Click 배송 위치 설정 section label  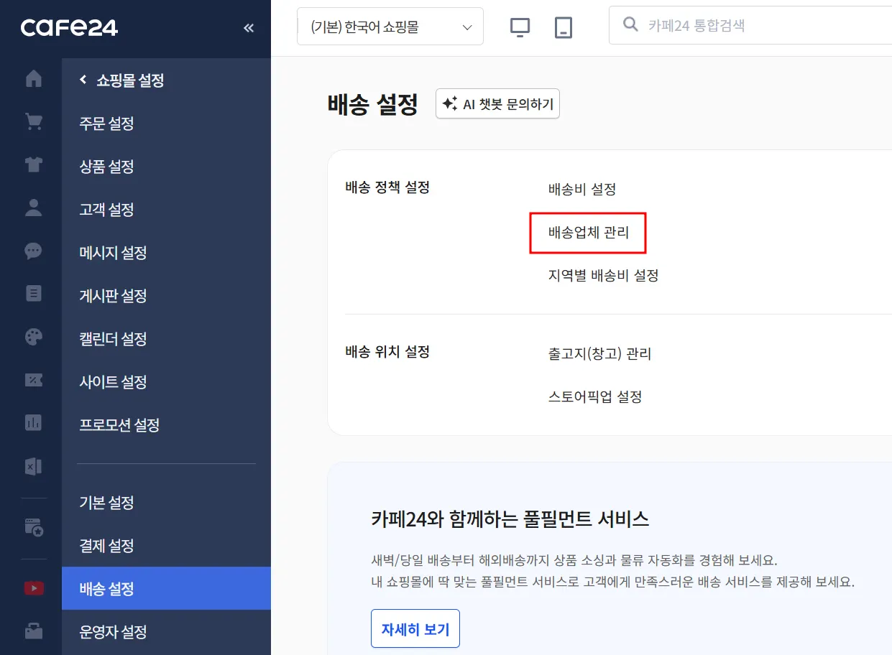click(387, 352)
